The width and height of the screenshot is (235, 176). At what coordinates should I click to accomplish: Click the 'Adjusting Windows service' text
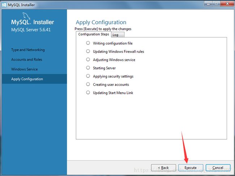(114, 60)
